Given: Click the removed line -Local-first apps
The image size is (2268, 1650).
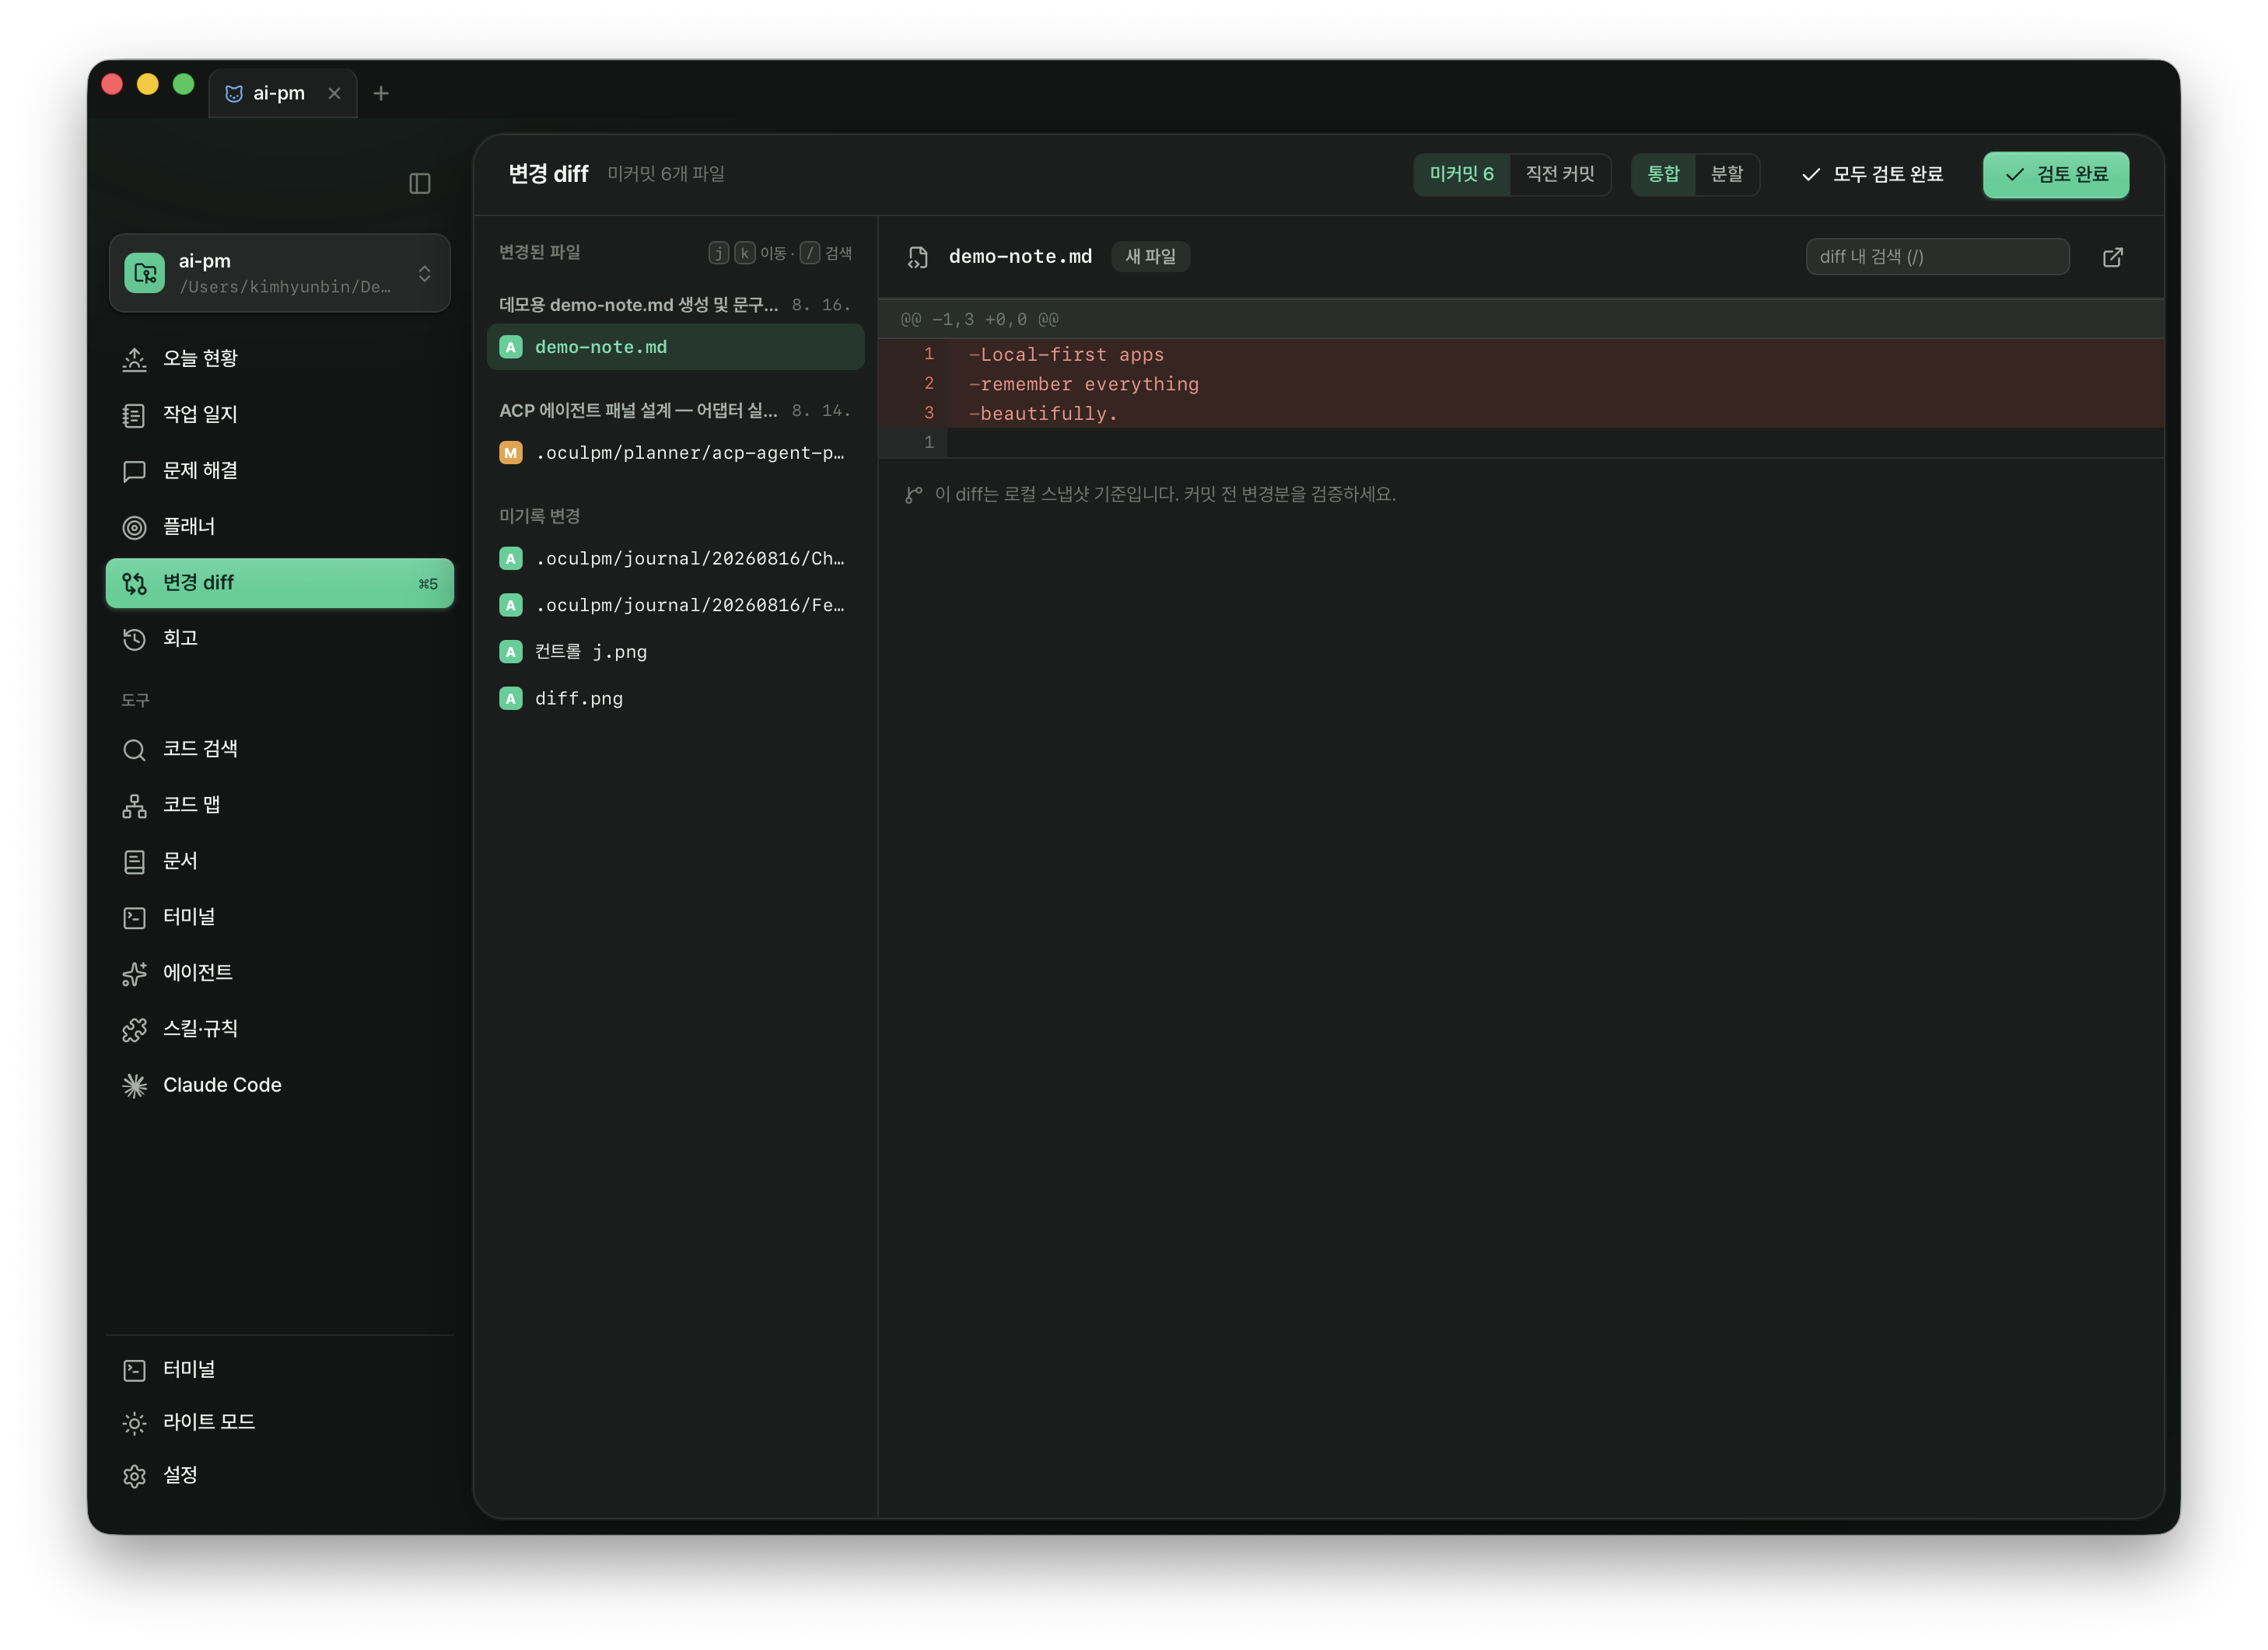Looking at the screenshot, I should [1520, 354].
